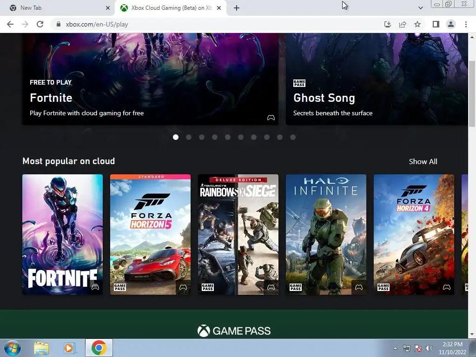Click the scrollbar up arrow
Image resolution: width=476 pixels, height=357 pixels.
(472, 37)
